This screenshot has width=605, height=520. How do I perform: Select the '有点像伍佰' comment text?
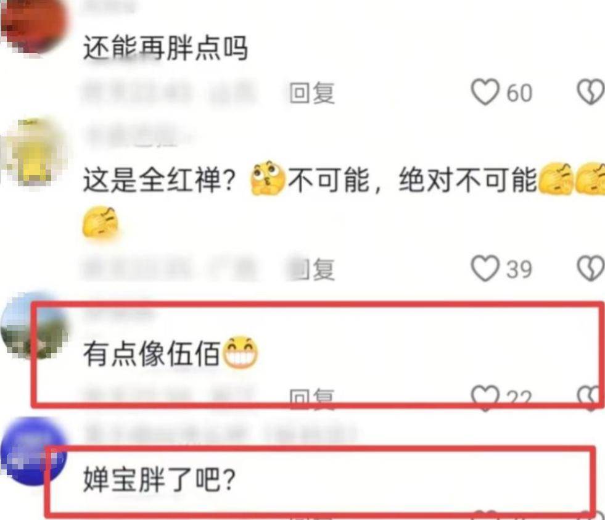(x=152, y=353)
